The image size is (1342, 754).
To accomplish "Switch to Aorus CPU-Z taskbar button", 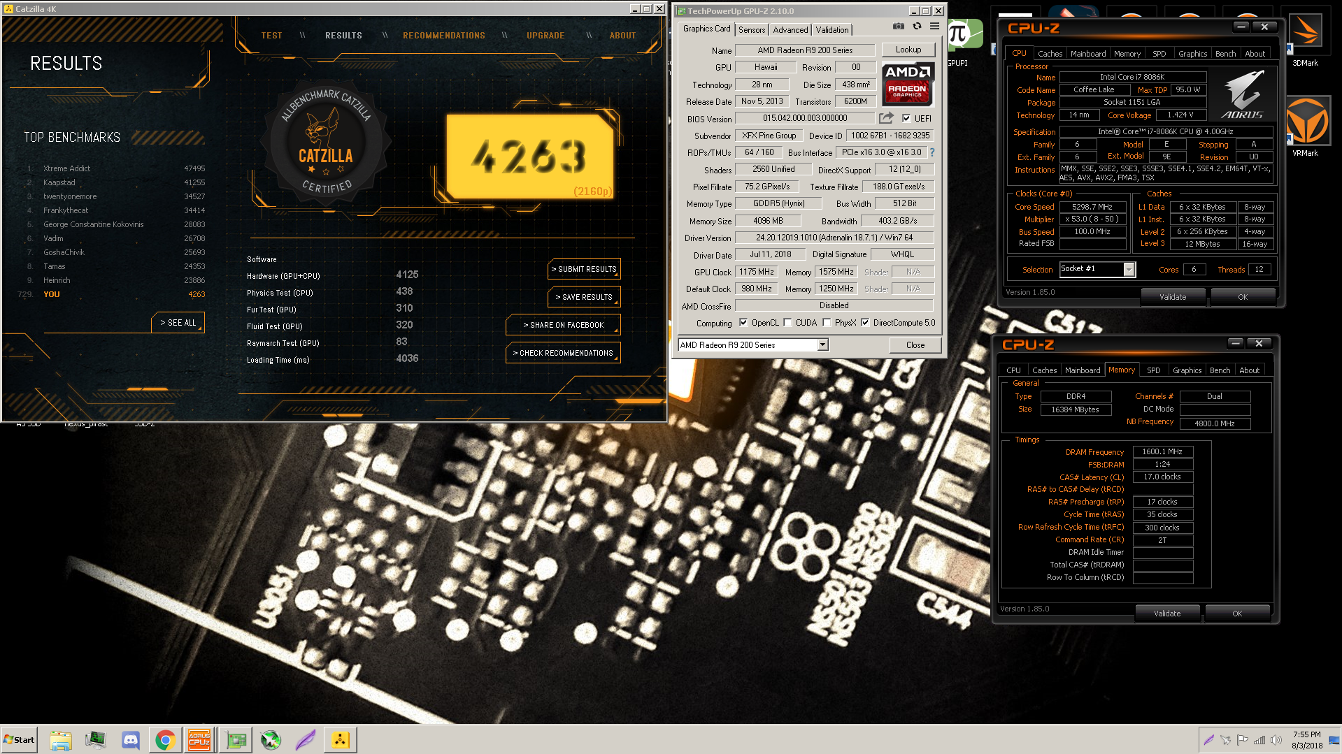I will click(199, 740).
